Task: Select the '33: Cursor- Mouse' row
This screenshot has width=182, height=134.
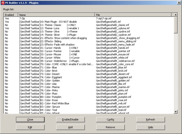Action: tap(89, 54)
